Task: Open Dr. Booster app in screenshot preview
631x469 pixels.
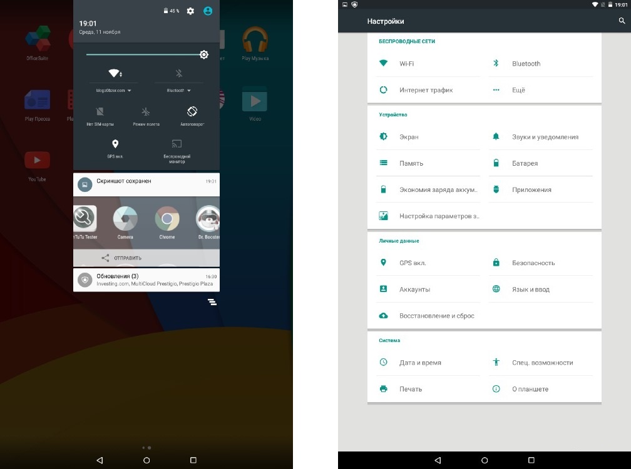Action: 208,222
